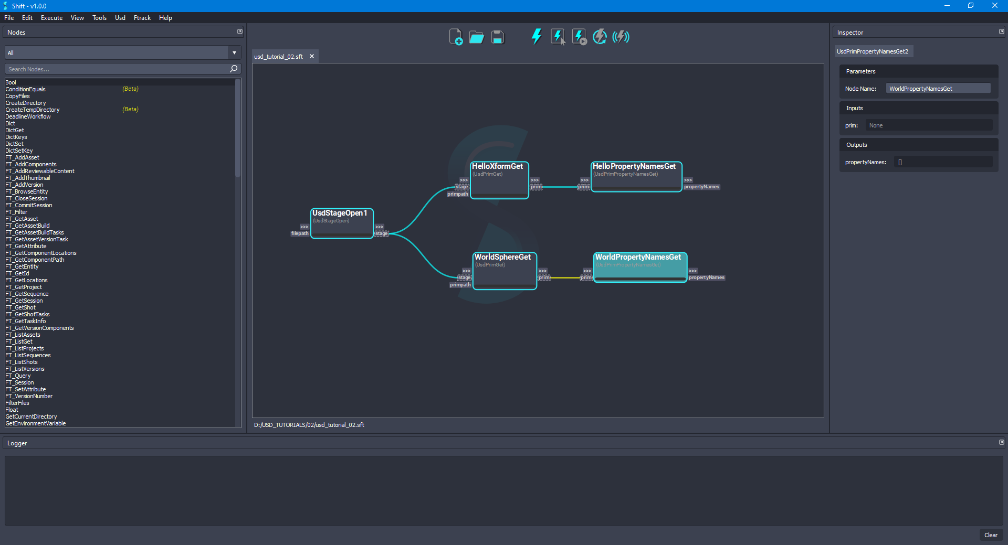Toggle the Logger panel popout button
Viewport: 1008px width, 545px height.
pos(1001,443)
